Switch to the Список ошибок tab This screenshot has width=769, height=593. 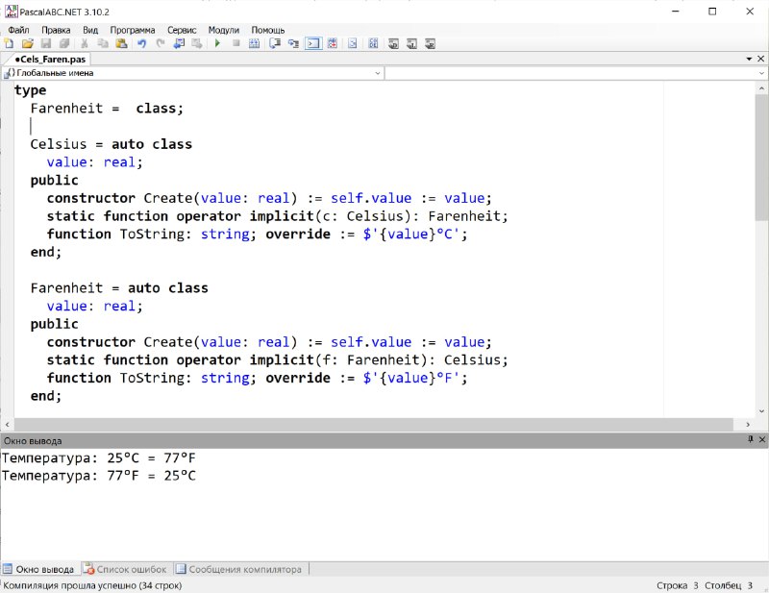click(126, 569)
